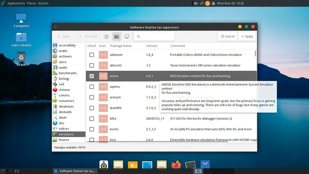Check the atari800 package checkbox
This screenshot has height=174, width=309.
(91, 108)
